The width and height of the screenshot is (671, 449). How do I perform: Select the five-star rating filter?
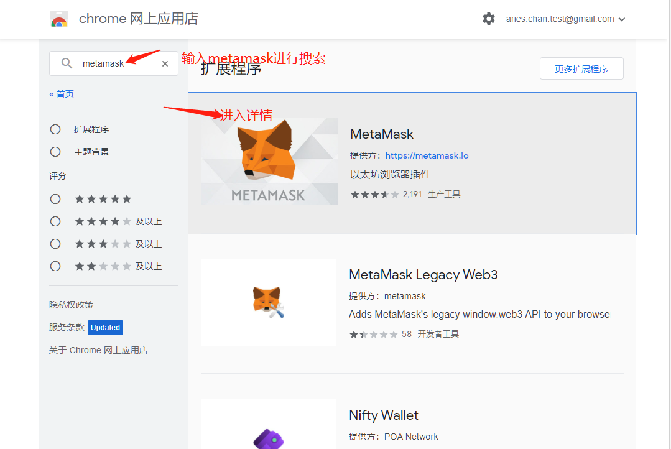(x=55, y=199)
